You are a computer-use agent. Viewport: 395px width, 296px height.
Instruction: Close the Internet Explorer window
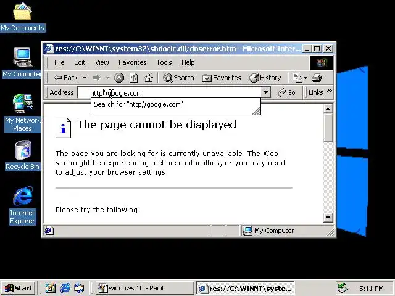pyautogui.click(x=328, y=49)
